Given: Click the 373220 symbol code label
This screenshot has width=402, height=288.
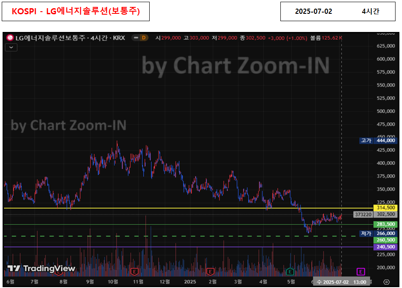Looking at the screenshot, I should click(363, 214).
